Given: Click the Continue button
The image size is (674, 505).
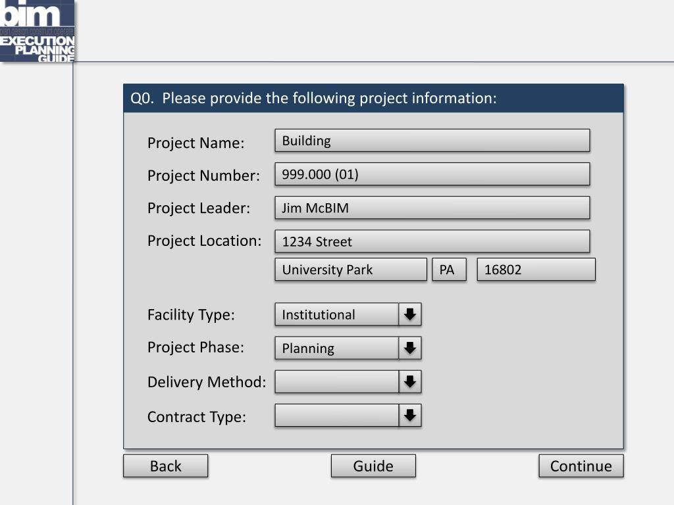Looking at the screenshot, I should click(x=581, y=466).
